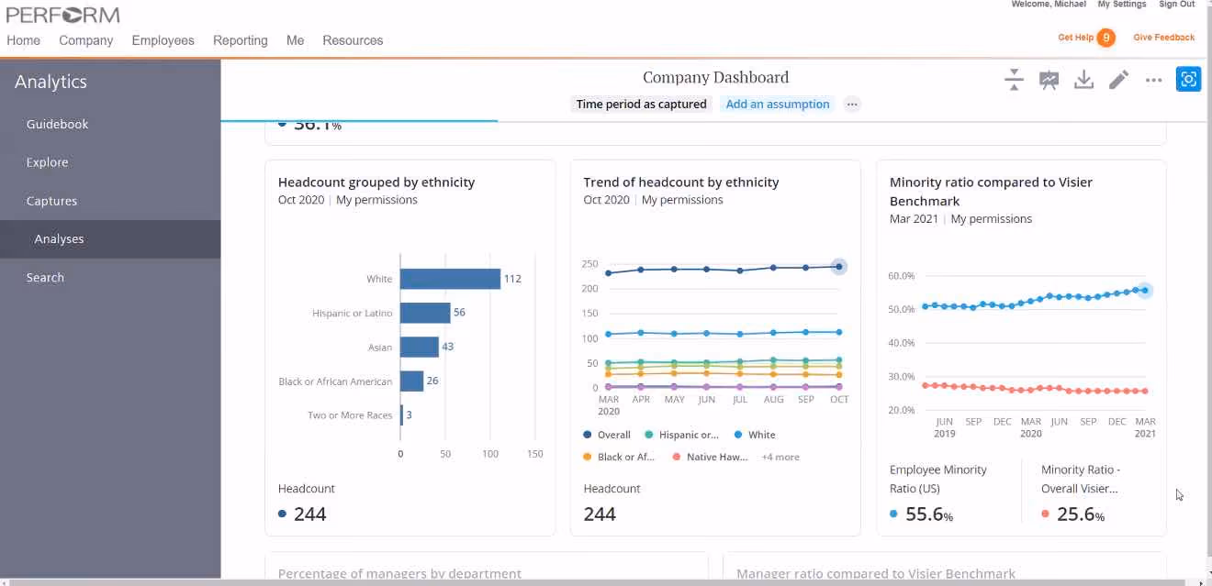
Task: Toggle the Native Haw... legend item
Action: point(709,457)
